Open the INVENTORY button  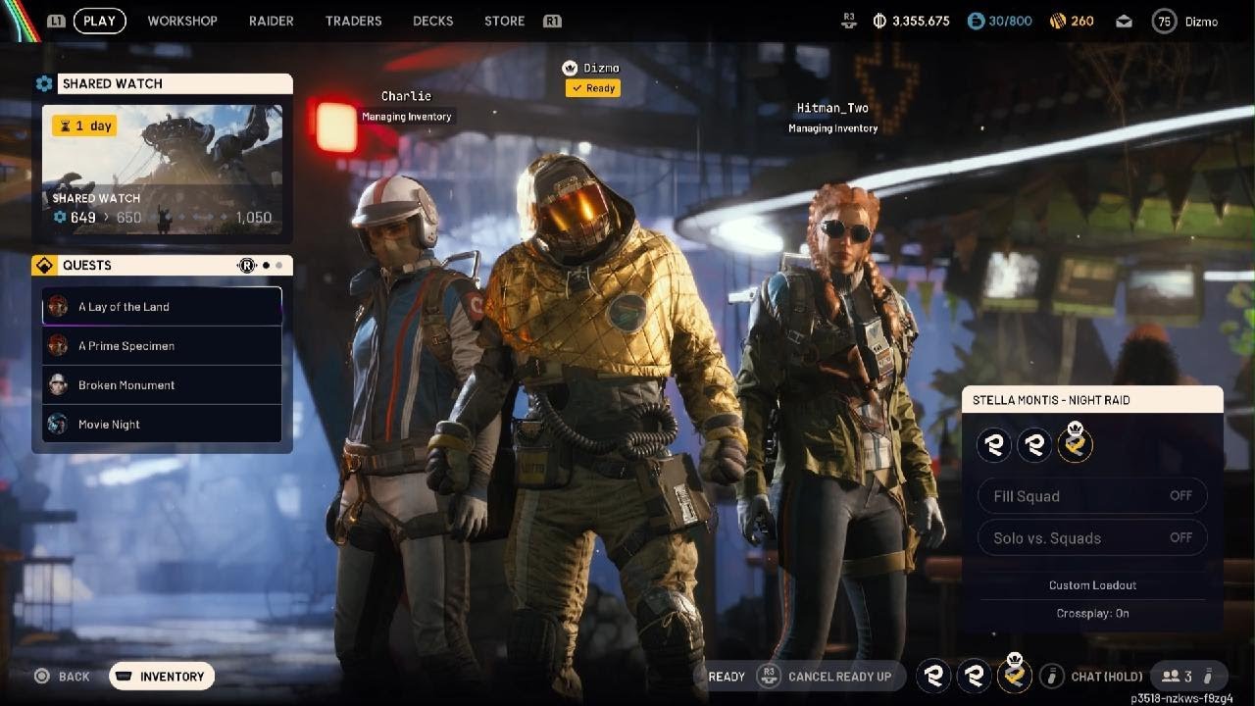pos(163,677)
